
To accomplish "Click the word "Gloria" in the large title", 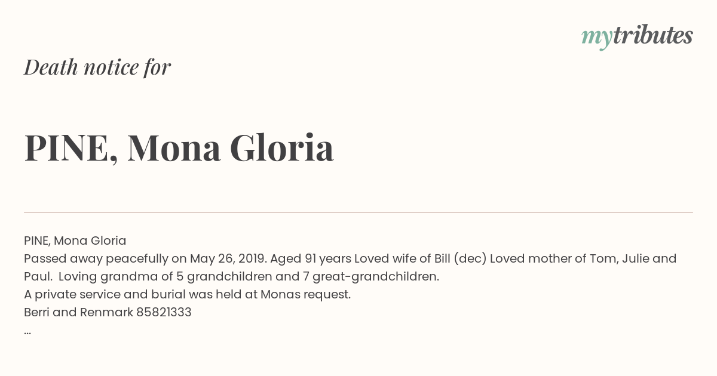I will 281,147.
